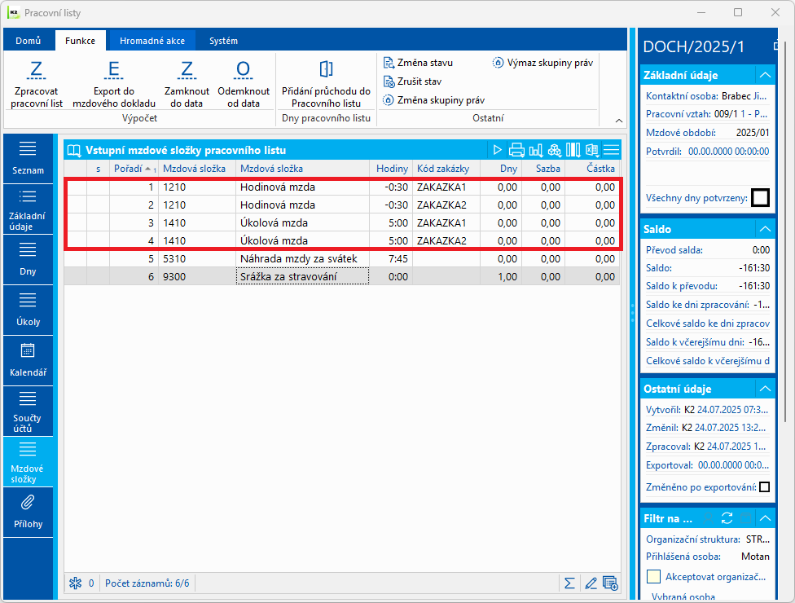Open the Systém ribbon tab
The image size is (795, 603).
[x=223, y=41]
